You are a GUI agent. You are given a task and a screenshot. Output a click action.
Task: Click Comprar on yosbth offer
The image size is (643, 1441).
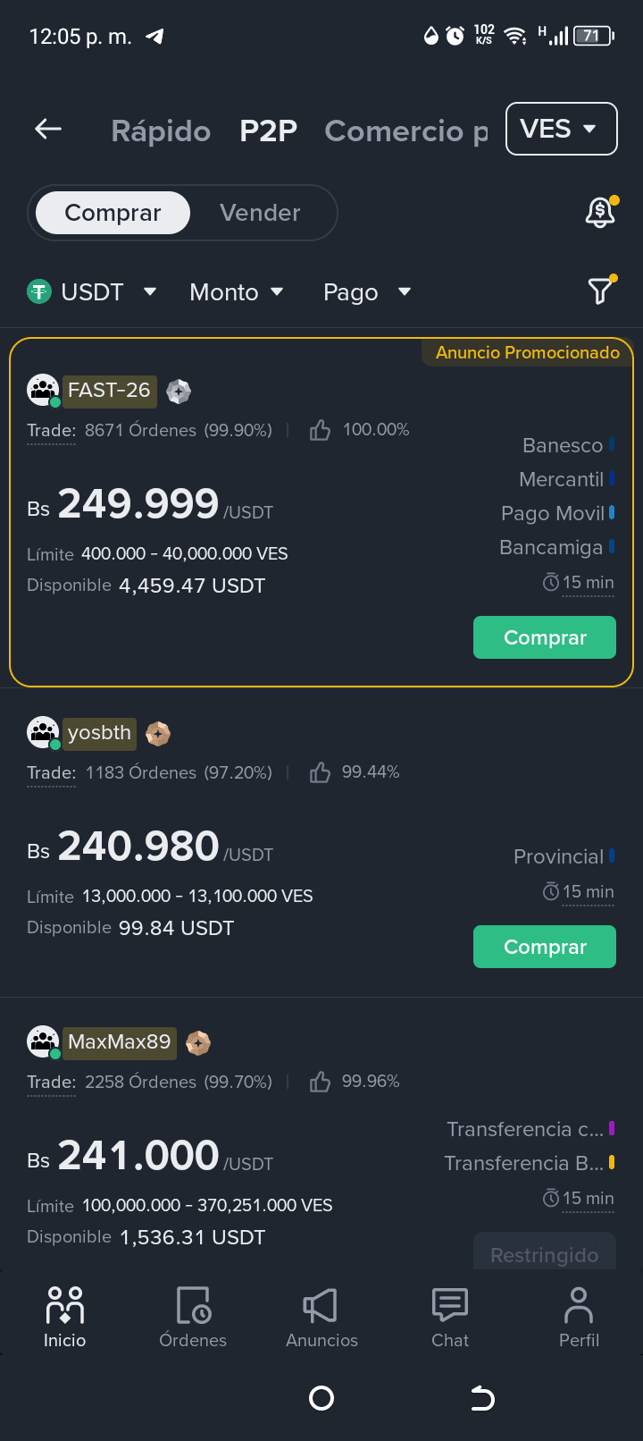(x=545, y=947)
